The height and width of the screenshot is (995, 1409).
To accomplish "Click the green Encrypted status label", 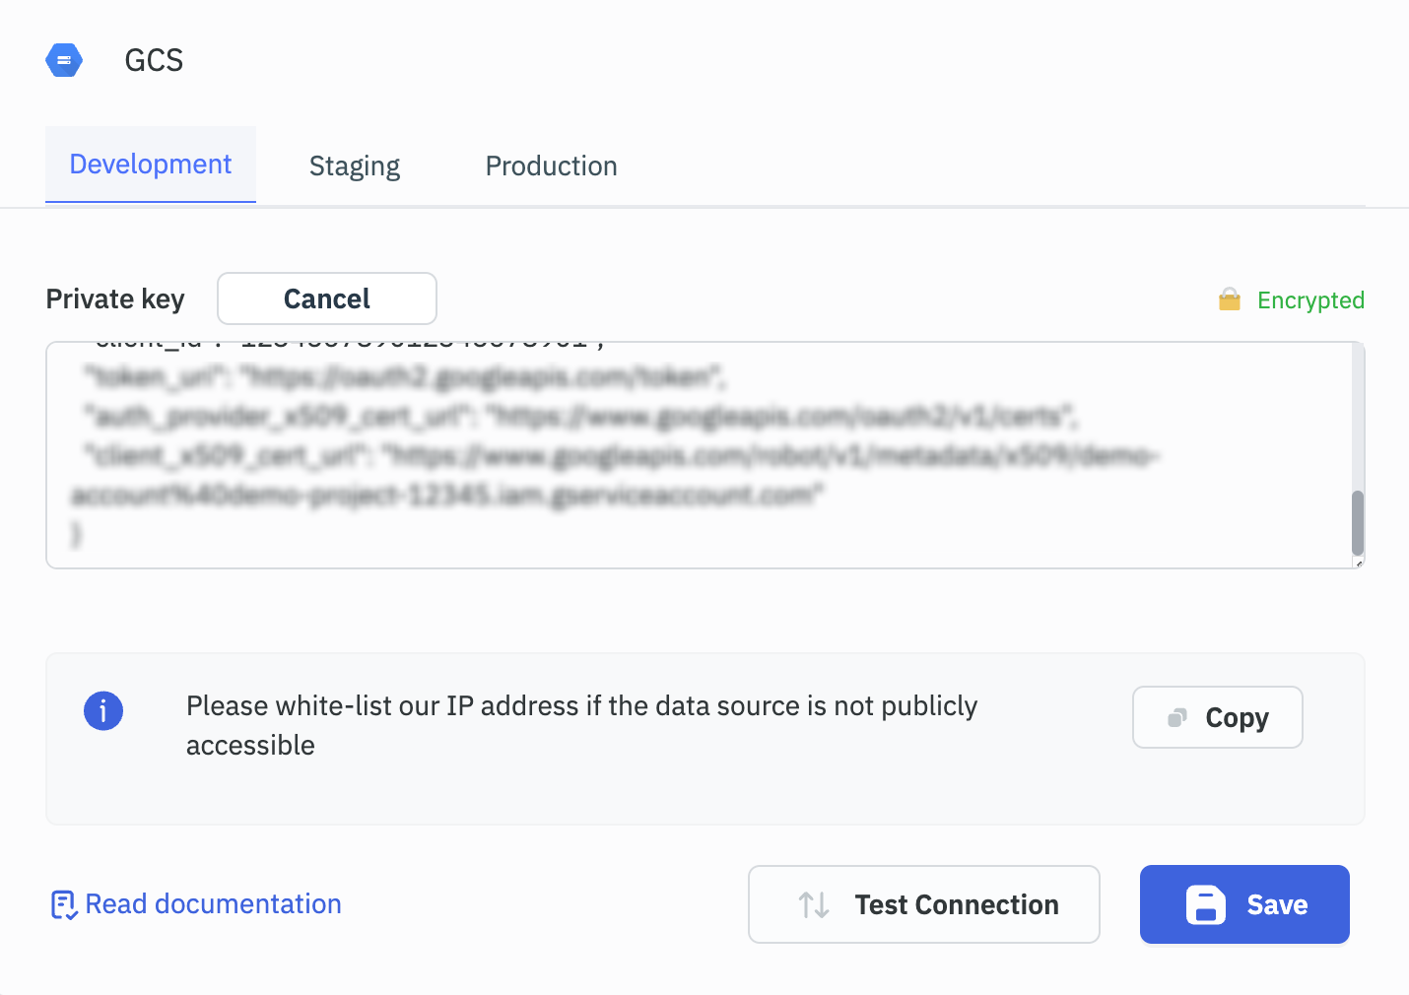I will pyautogui.click(x=1311, y=300).
